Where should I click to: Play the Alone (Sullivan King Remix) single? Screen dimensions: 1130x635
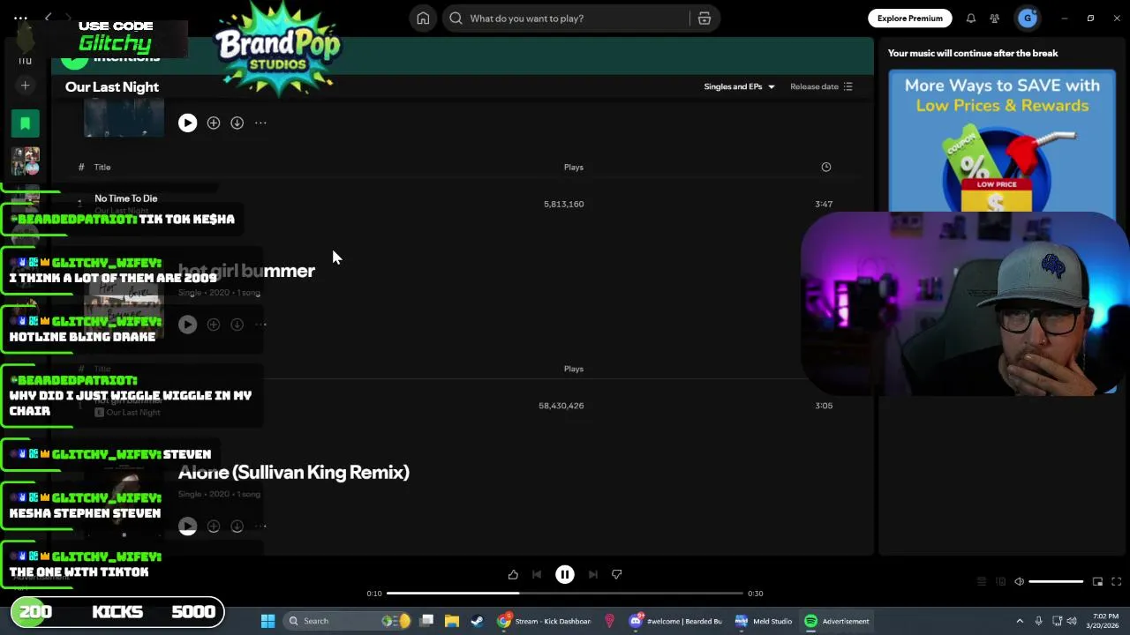[187, 527]
